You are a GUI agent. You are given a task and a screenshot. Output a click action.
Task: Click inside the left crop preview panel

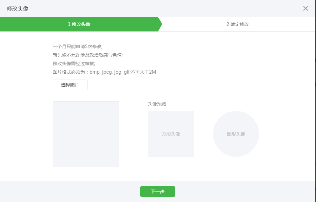click(86, 134)
